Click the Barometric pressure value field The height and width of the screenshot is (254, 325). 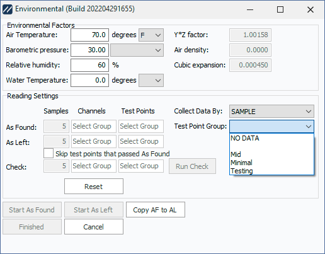click(x=89, y=50)
